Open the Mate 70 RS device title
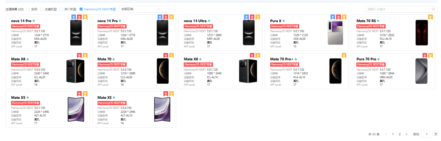 click(366, 21)
